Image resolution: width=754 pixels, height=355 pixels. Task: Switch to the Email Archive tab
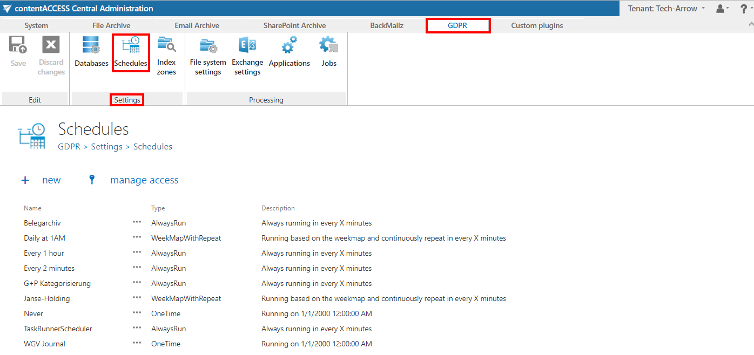pos(197,25)
